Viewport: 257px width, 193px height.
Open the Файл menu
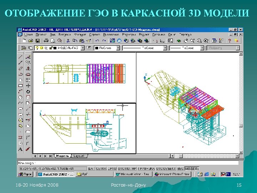point(28,34)
